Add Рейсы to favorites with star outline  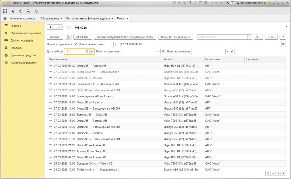coord(68,27)
